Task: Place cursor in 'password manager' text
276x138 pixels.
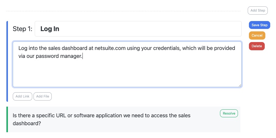Action: [x=59, y=56]
